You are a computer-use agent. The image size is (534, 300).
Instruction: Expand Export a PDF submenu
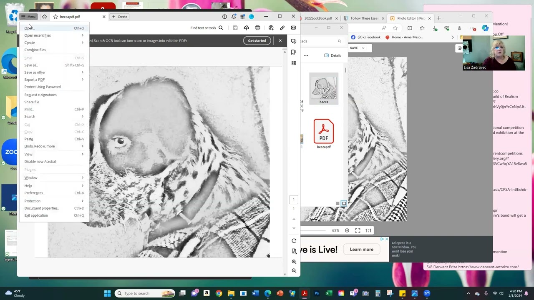coord(54,80)
